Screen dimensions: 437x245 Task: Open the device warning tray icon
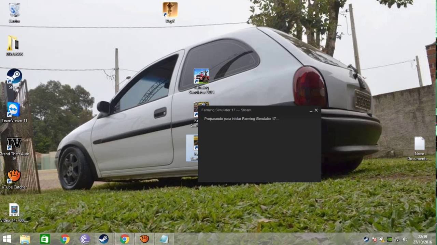click(x=382, y=239)
